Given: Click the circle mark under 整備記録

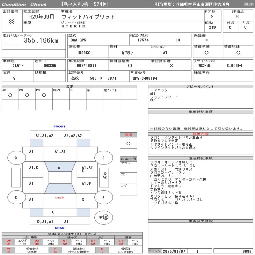Looking at the screenshot, I should pos(238,53).
